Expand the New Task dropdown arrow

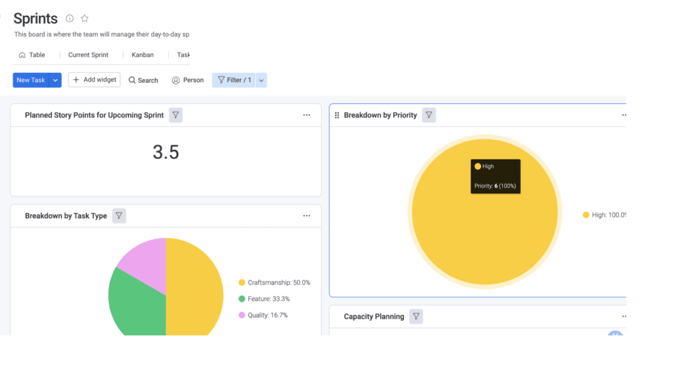55,80
